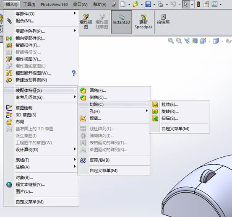Open the 插入(I) menu
The image size is (232, 217).
(11, 5)
